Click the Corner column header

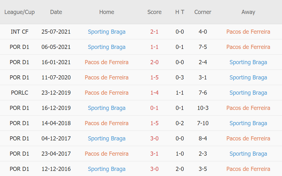tap(203, 12)
